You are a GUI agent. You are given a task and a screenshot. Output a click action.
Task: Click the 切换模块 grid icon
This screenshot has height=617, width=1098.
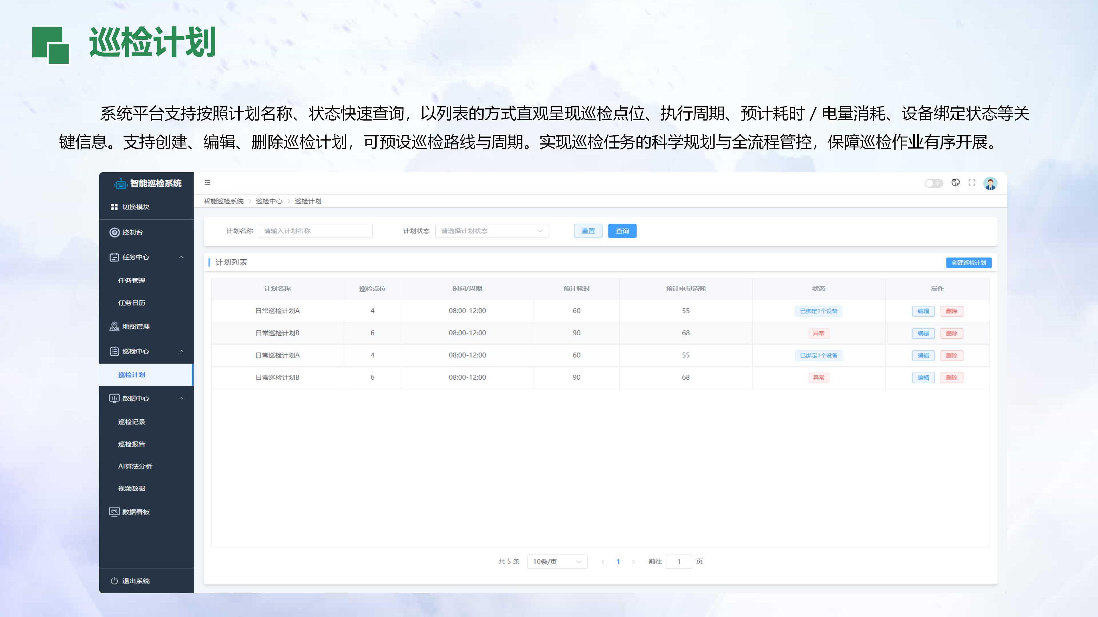point(114,207)
